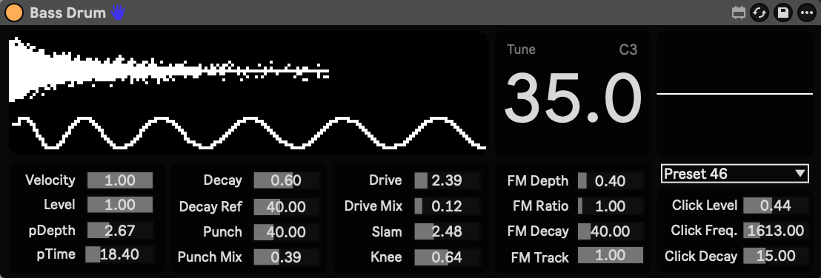Click the Punch Mix label

point(210,257)
